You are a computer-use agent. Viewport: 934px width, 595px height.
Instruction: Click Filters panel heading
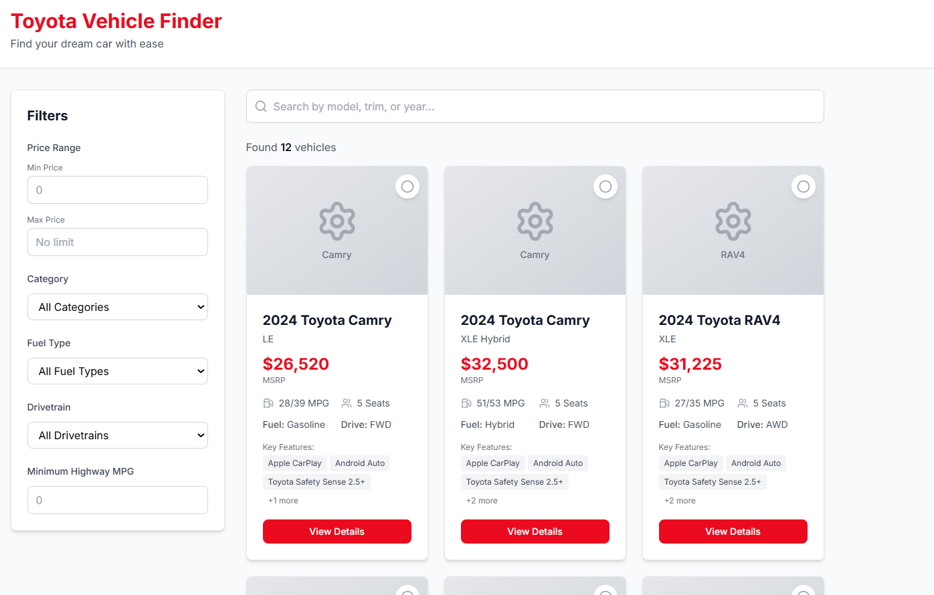tap(48, 116)
